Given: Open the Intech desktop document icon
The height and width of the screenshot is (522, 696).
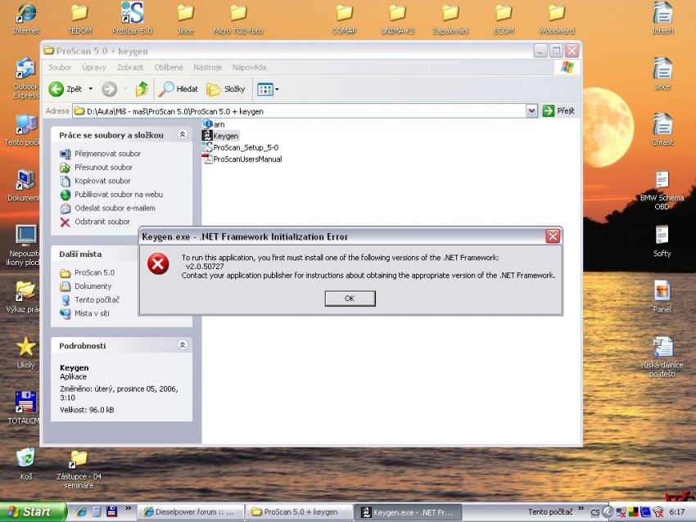Looking at the screenshot, I should [662, 19].
